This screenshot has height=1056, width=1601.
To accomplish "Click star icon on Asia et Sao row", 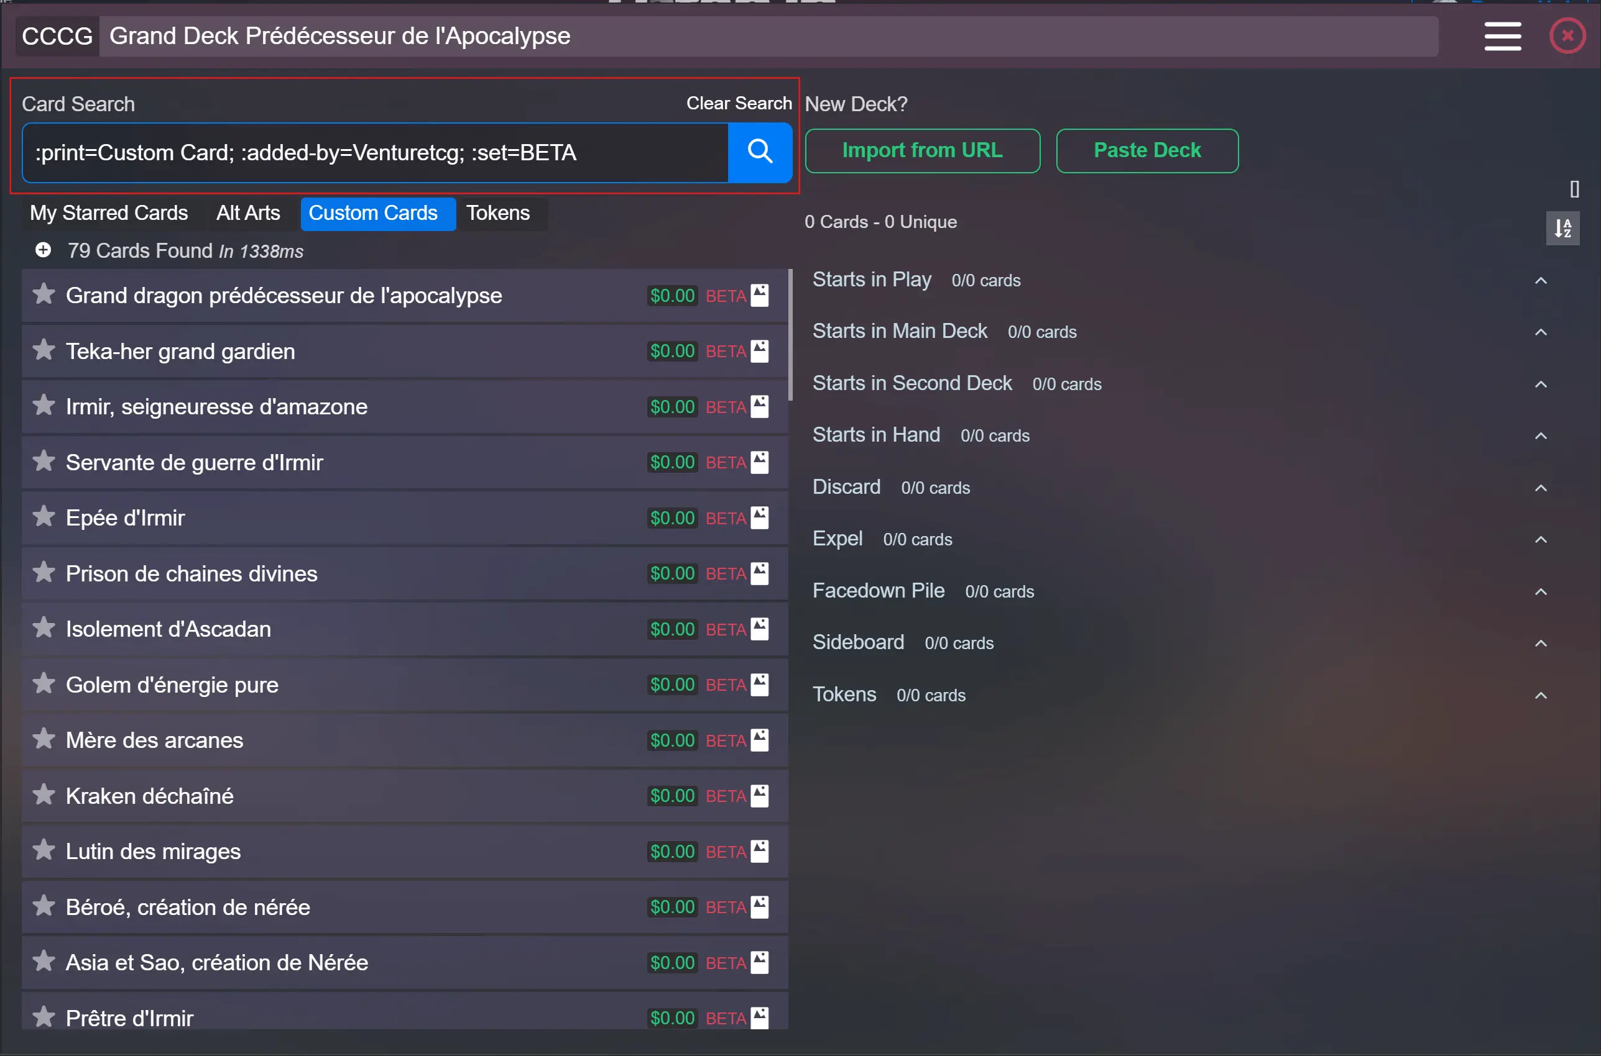I will coord(44,961).
